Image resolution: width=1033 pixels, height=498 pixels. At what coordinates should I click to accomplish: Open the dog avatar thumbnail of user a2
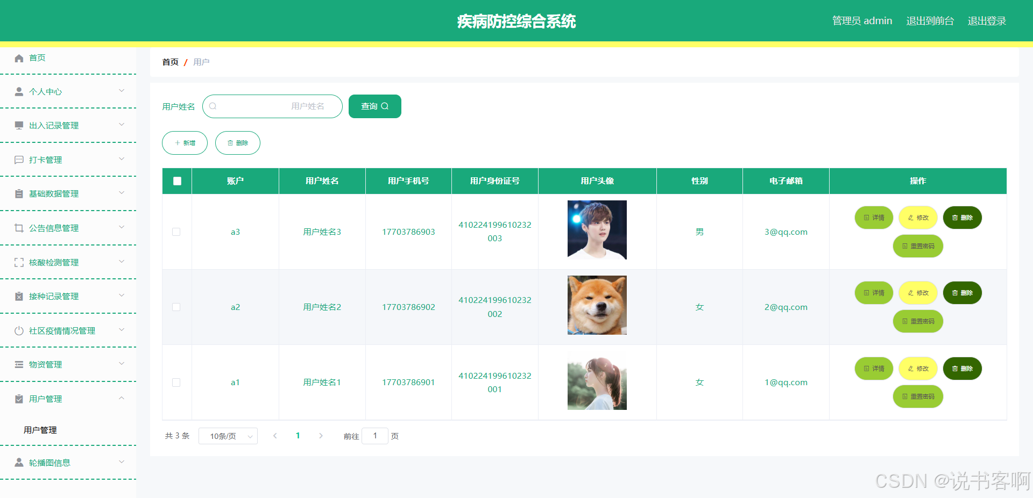(597, 305)
